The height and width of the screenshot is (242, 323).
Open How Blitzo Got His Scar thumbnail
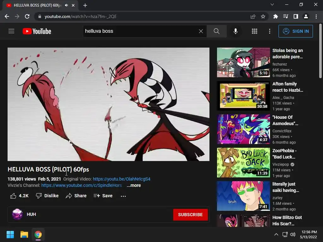pos(243,221)
